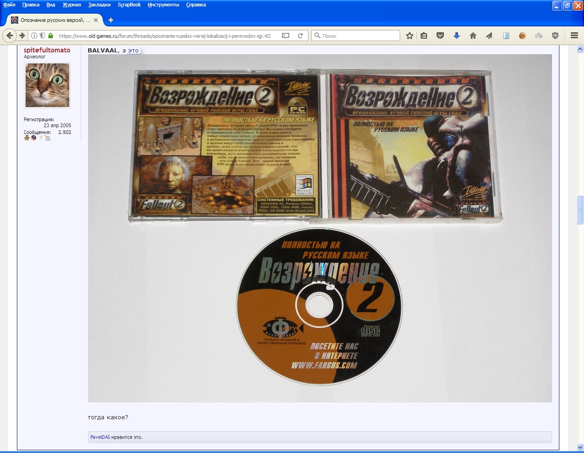Click the grey chain-link extension icon
Screen dimensions: 584x453
click(x=539, y=36)
